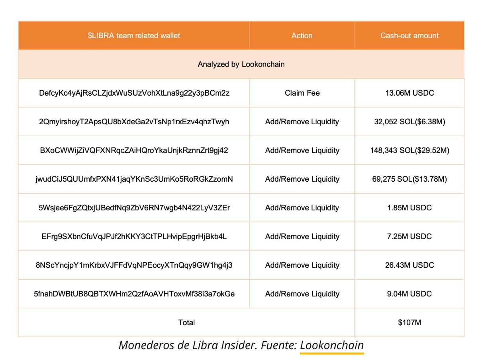Click the "Action" column header

click(x=302, y=35)
